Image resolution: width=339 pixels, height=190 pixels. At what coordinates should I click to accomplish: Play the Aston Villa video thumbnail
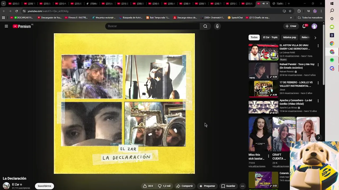pyautogui.click(x=263, y=52)
